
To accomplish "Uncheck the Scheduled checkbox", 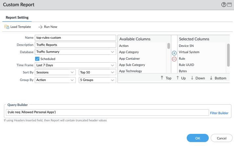I will [37, 59].
